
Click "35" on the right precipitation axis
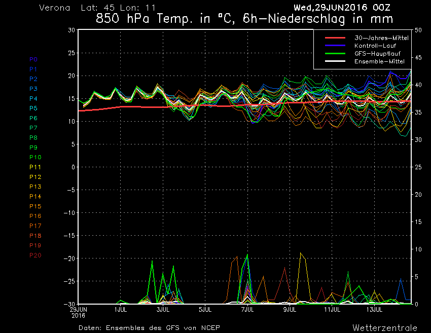click(418, 113)
